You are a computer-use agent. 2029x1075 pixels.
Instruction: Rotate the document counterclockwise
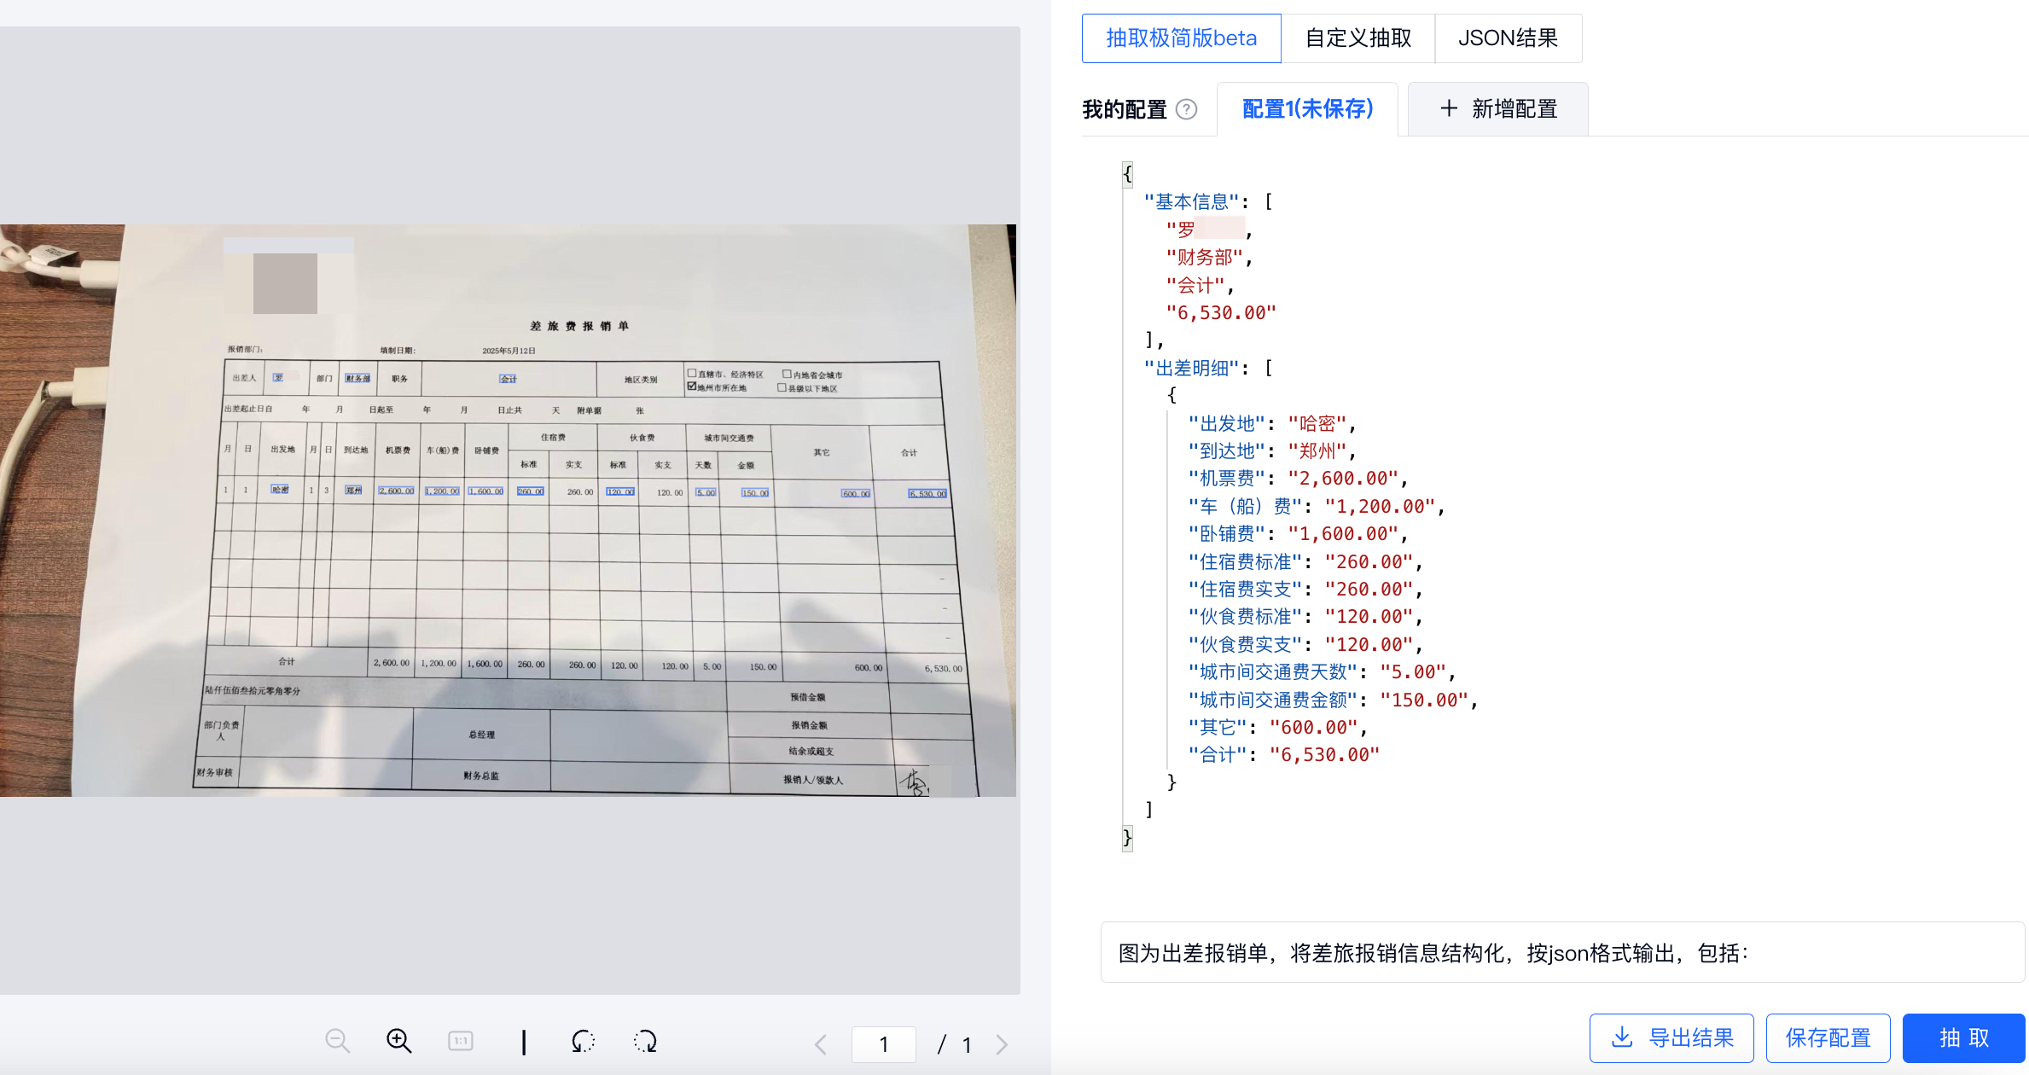[x=583, y=1041]
